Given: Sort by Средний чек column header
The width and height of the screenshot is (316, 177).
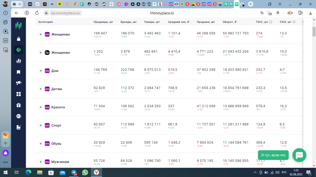Looking at the screenshot, I should click(179, 22).
